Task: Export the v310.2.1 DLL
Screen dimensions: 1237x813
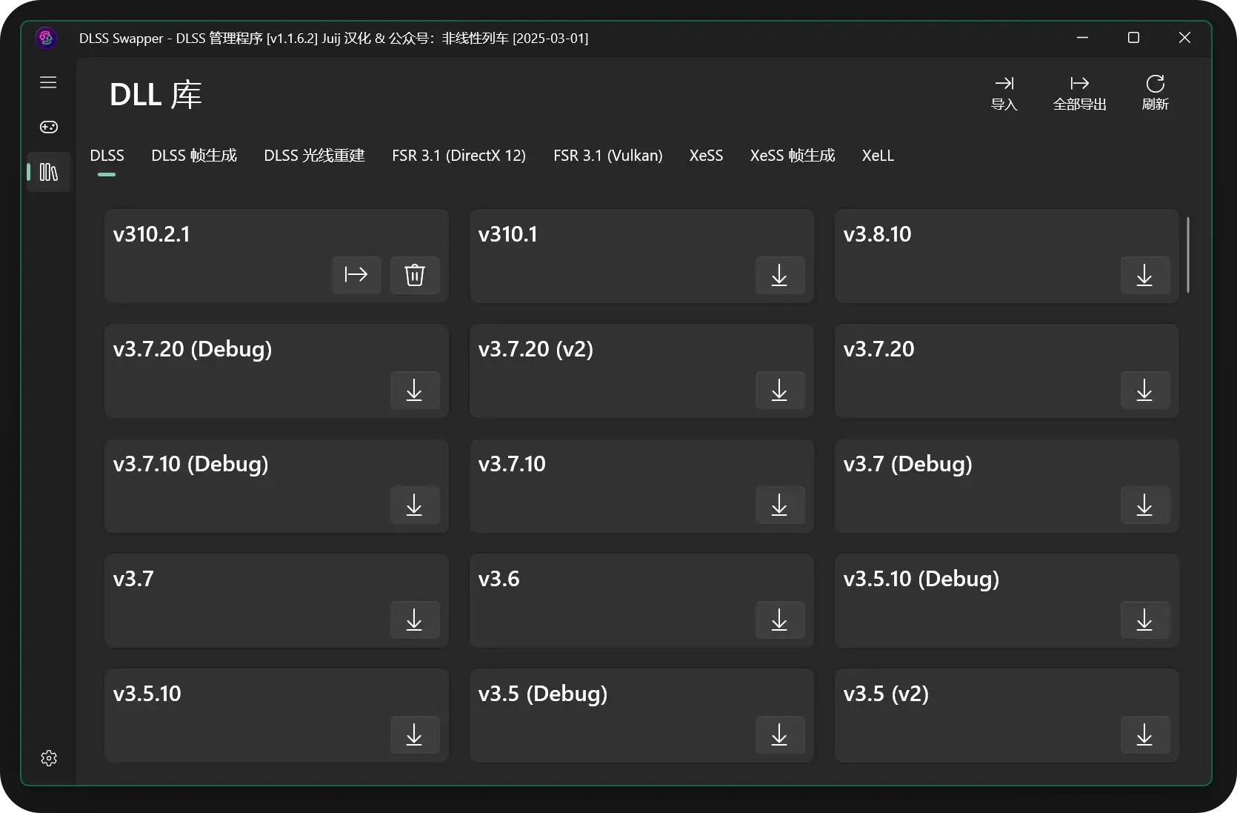Action: [356, 275]
